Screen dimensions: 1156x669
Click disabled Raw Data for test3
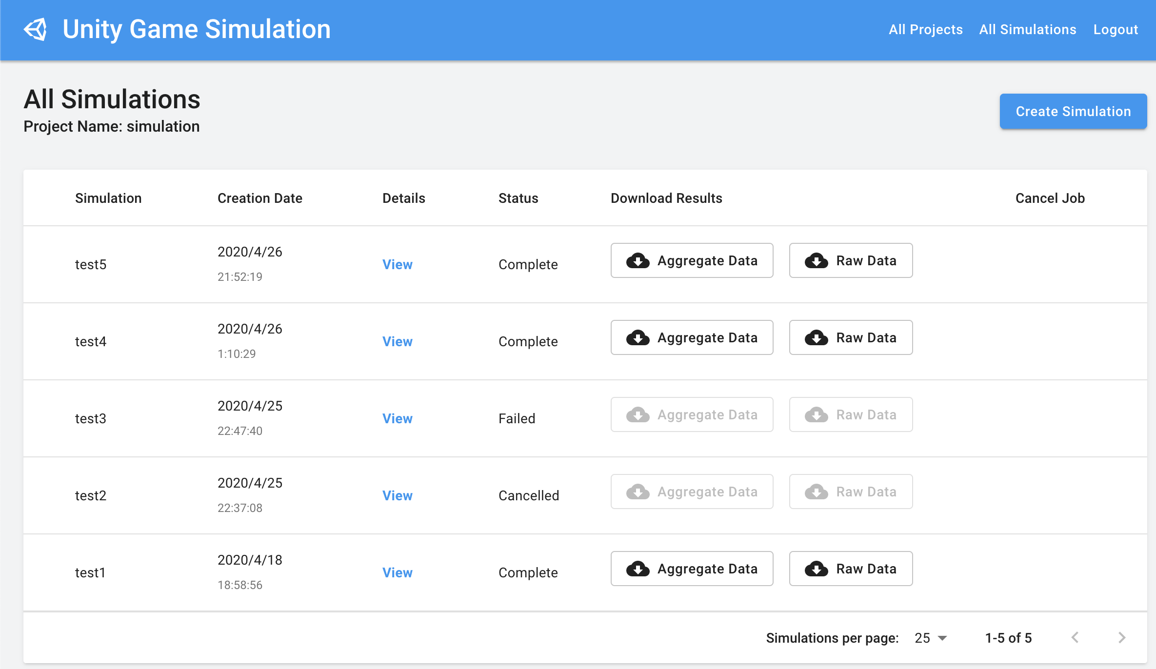point(851,414)
